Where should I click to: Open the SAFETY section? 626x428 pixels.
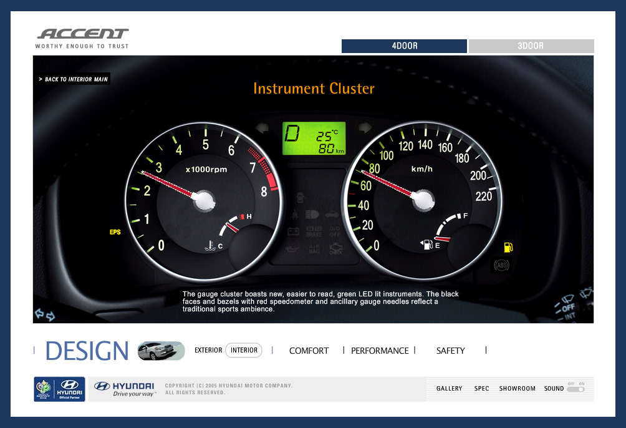[x=450, y=351]
